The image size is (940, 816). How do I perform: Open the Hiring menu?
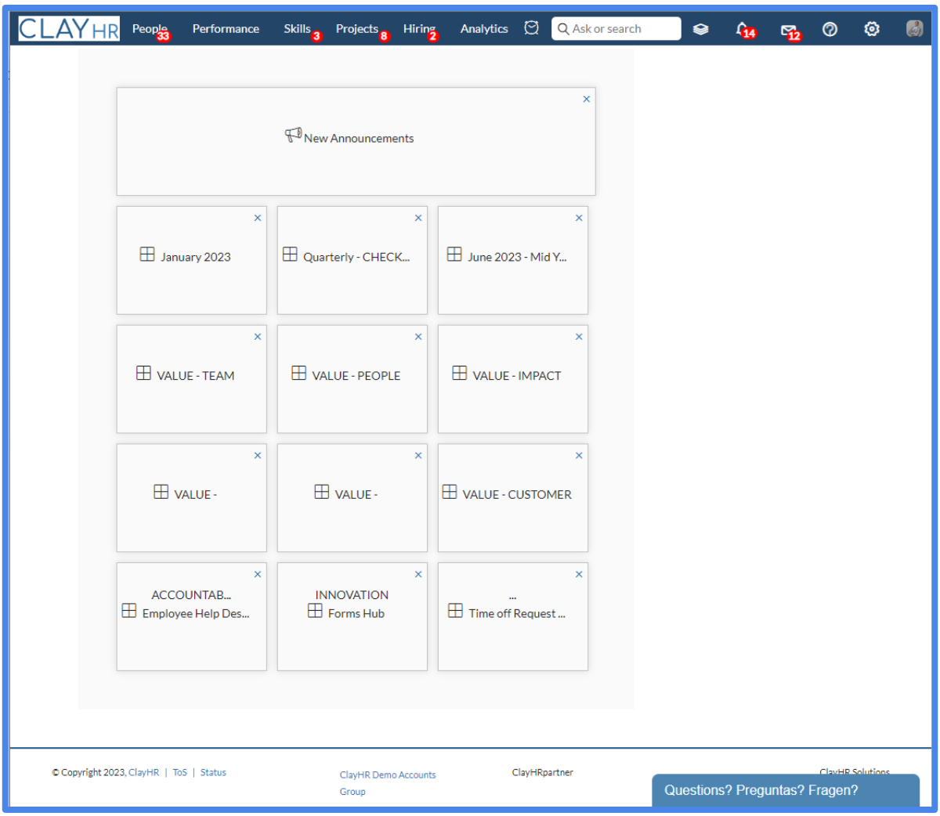pos(419,29)
